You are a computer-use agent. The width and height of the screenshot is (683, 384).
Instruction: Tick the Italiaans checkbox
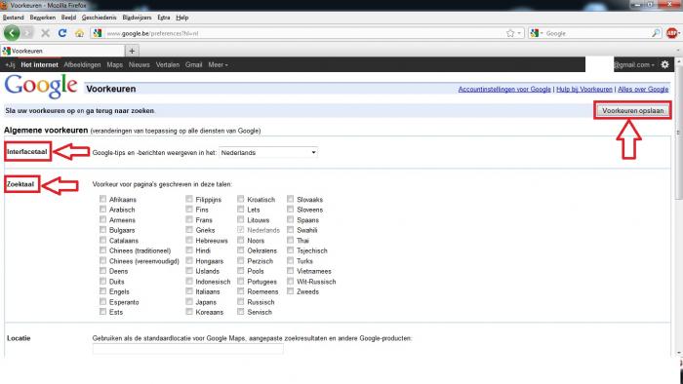click(x=189, y=291)
